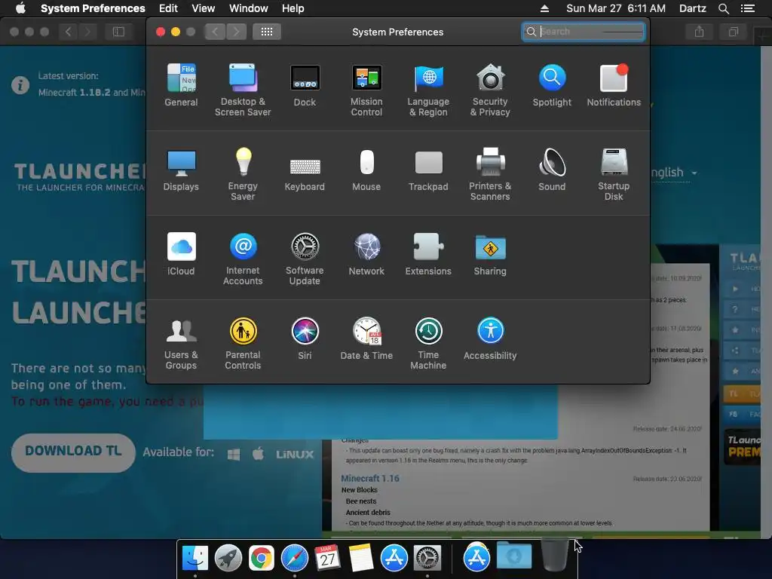Image resolution: width=772 pixels, height=579 pixels.
Task: Open Google Chrome from the Dock
Action: [261, 558]
